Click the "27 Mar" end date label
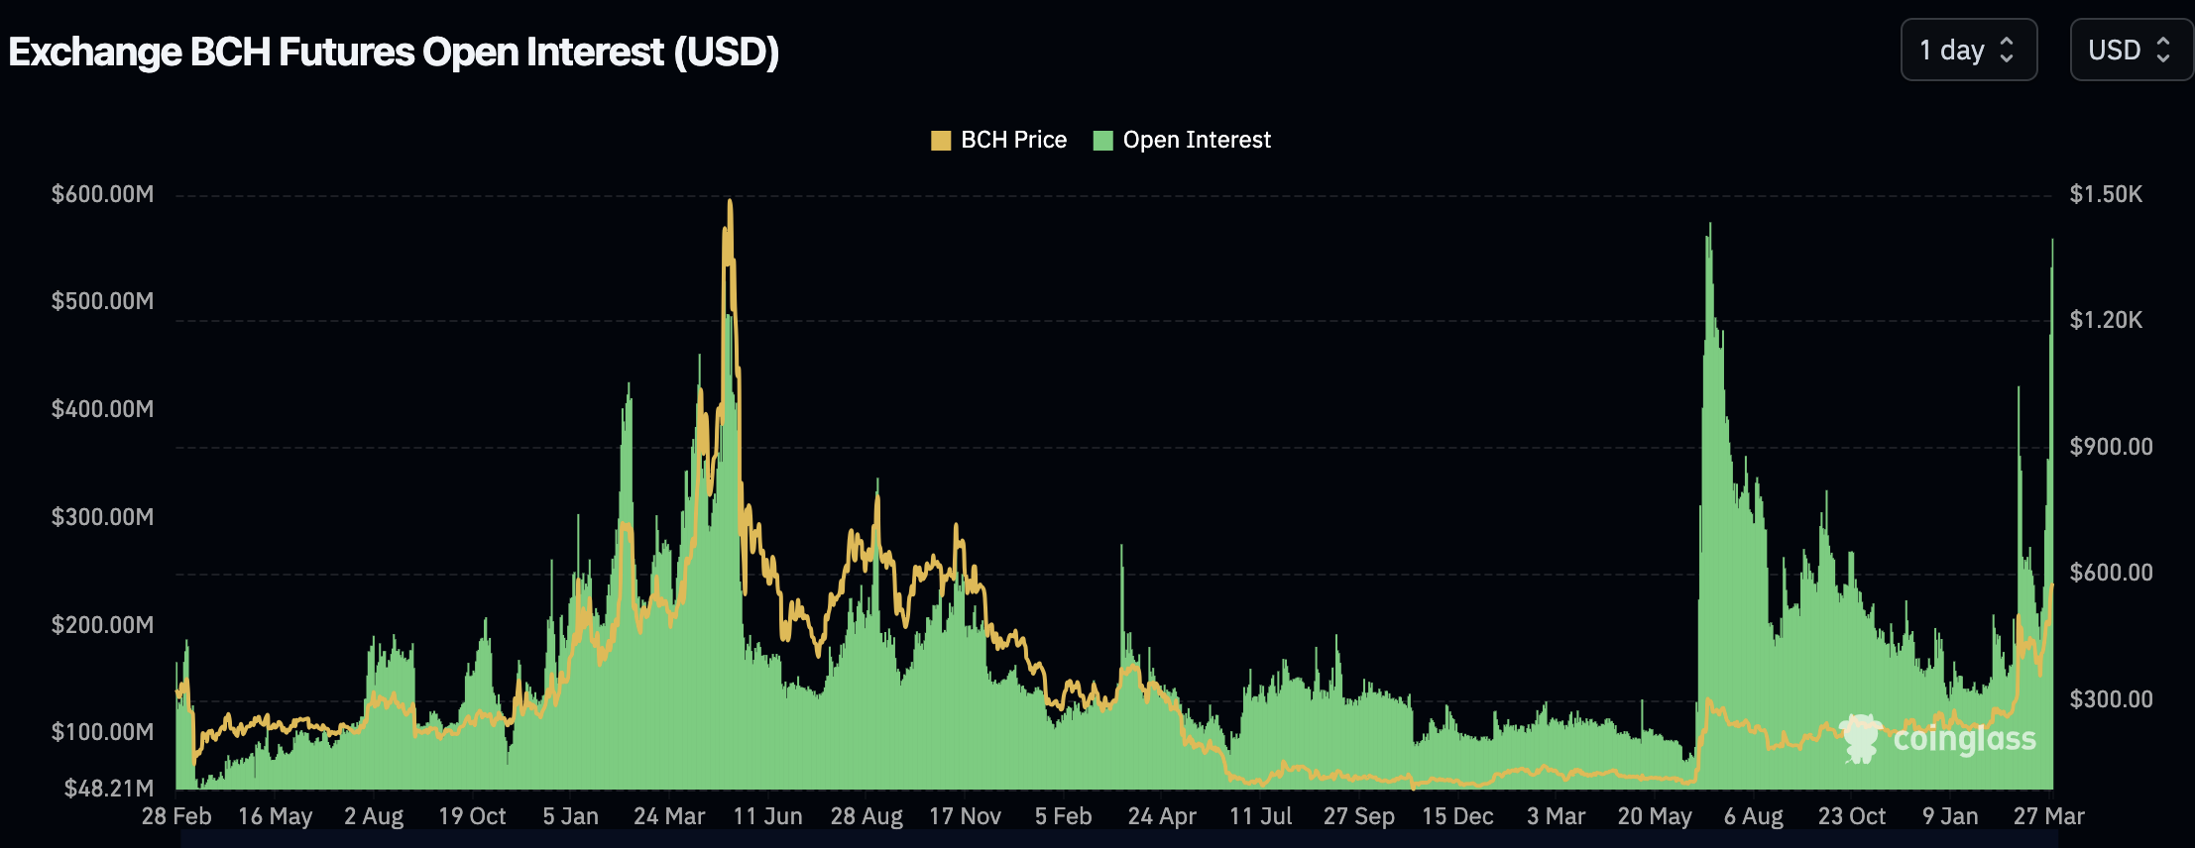The width and height of the screenshot is (2195, 848). tap(2048, 816)
